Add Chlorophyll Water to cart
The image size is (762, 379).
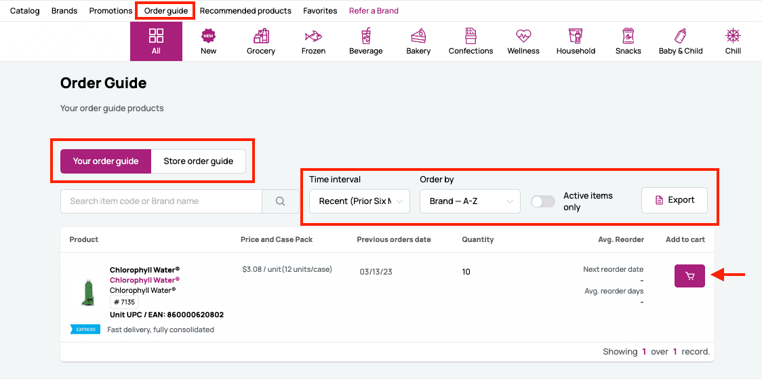pyautogui.click(x=689, y=276)
